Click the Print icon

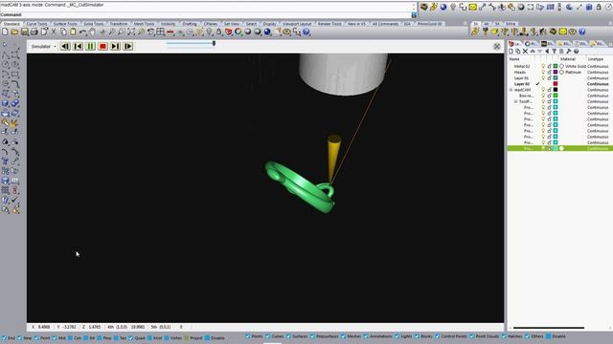34,32
